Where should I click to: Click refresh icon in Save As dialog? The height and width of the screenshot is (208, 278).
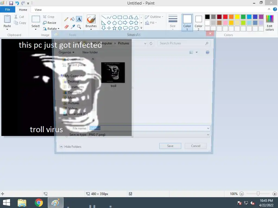[151, 43]
